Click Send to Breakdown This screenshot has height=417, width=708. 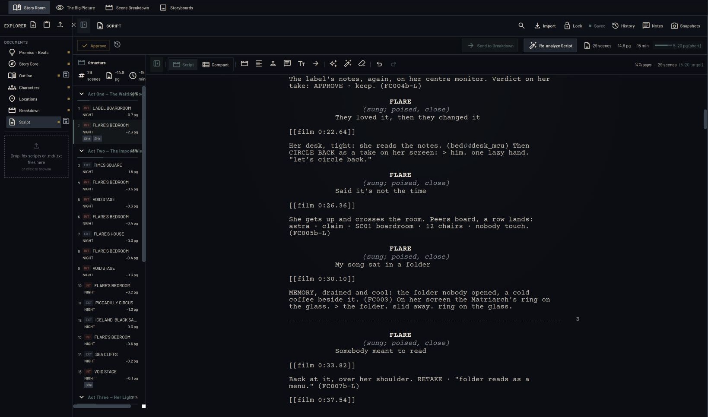(490, 46)
